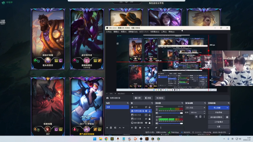Open source properties gear icon in 源 panel footer

click(x=140, y=128)
